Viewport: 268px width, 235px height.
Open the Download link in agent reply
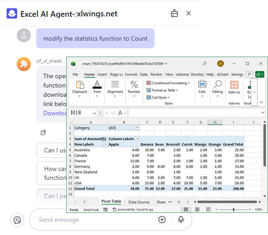55,113
